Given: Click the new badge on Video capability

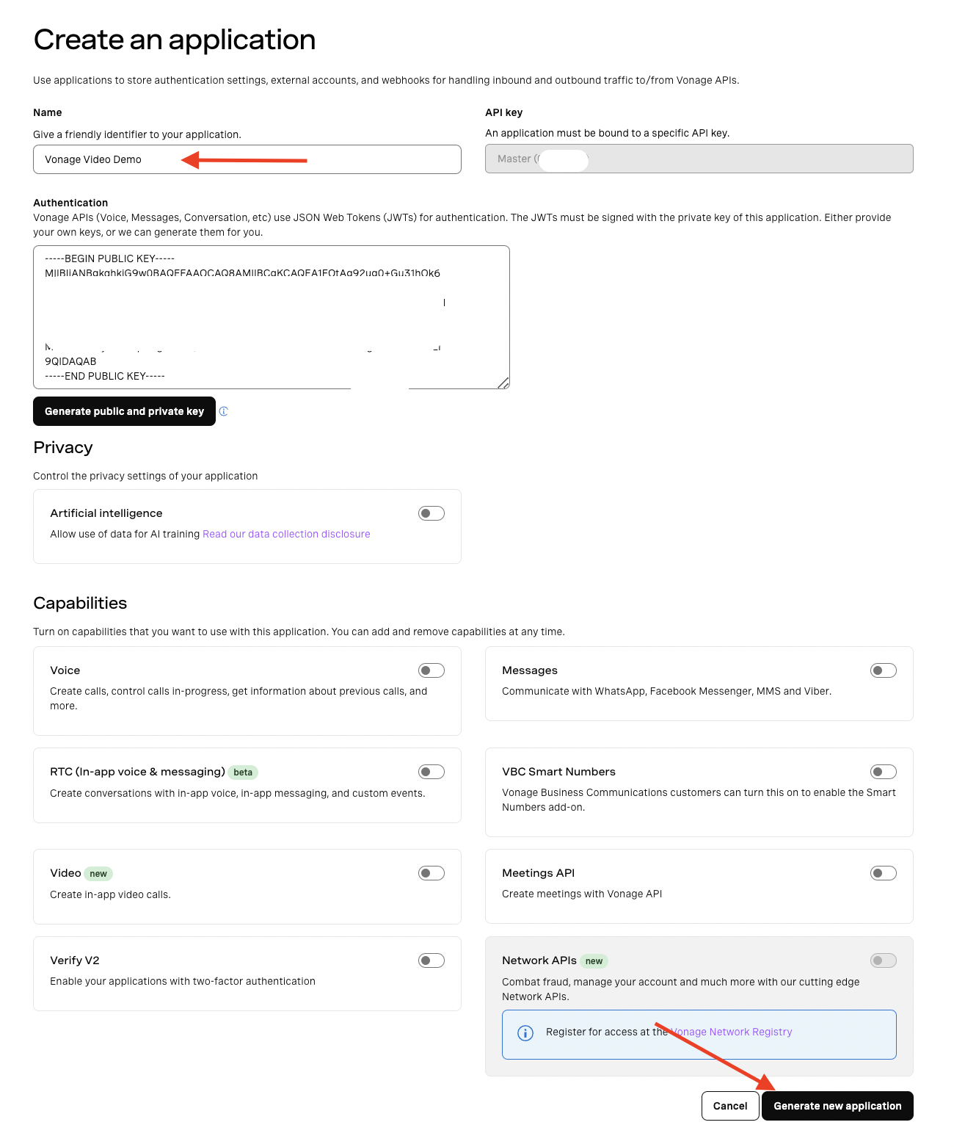Looking at the screenshot, I should click(98, 873).
